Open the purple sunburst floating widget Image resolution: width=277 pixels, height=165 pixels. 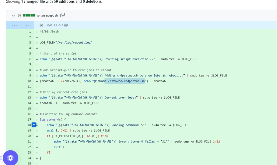[x=10, y=158]
